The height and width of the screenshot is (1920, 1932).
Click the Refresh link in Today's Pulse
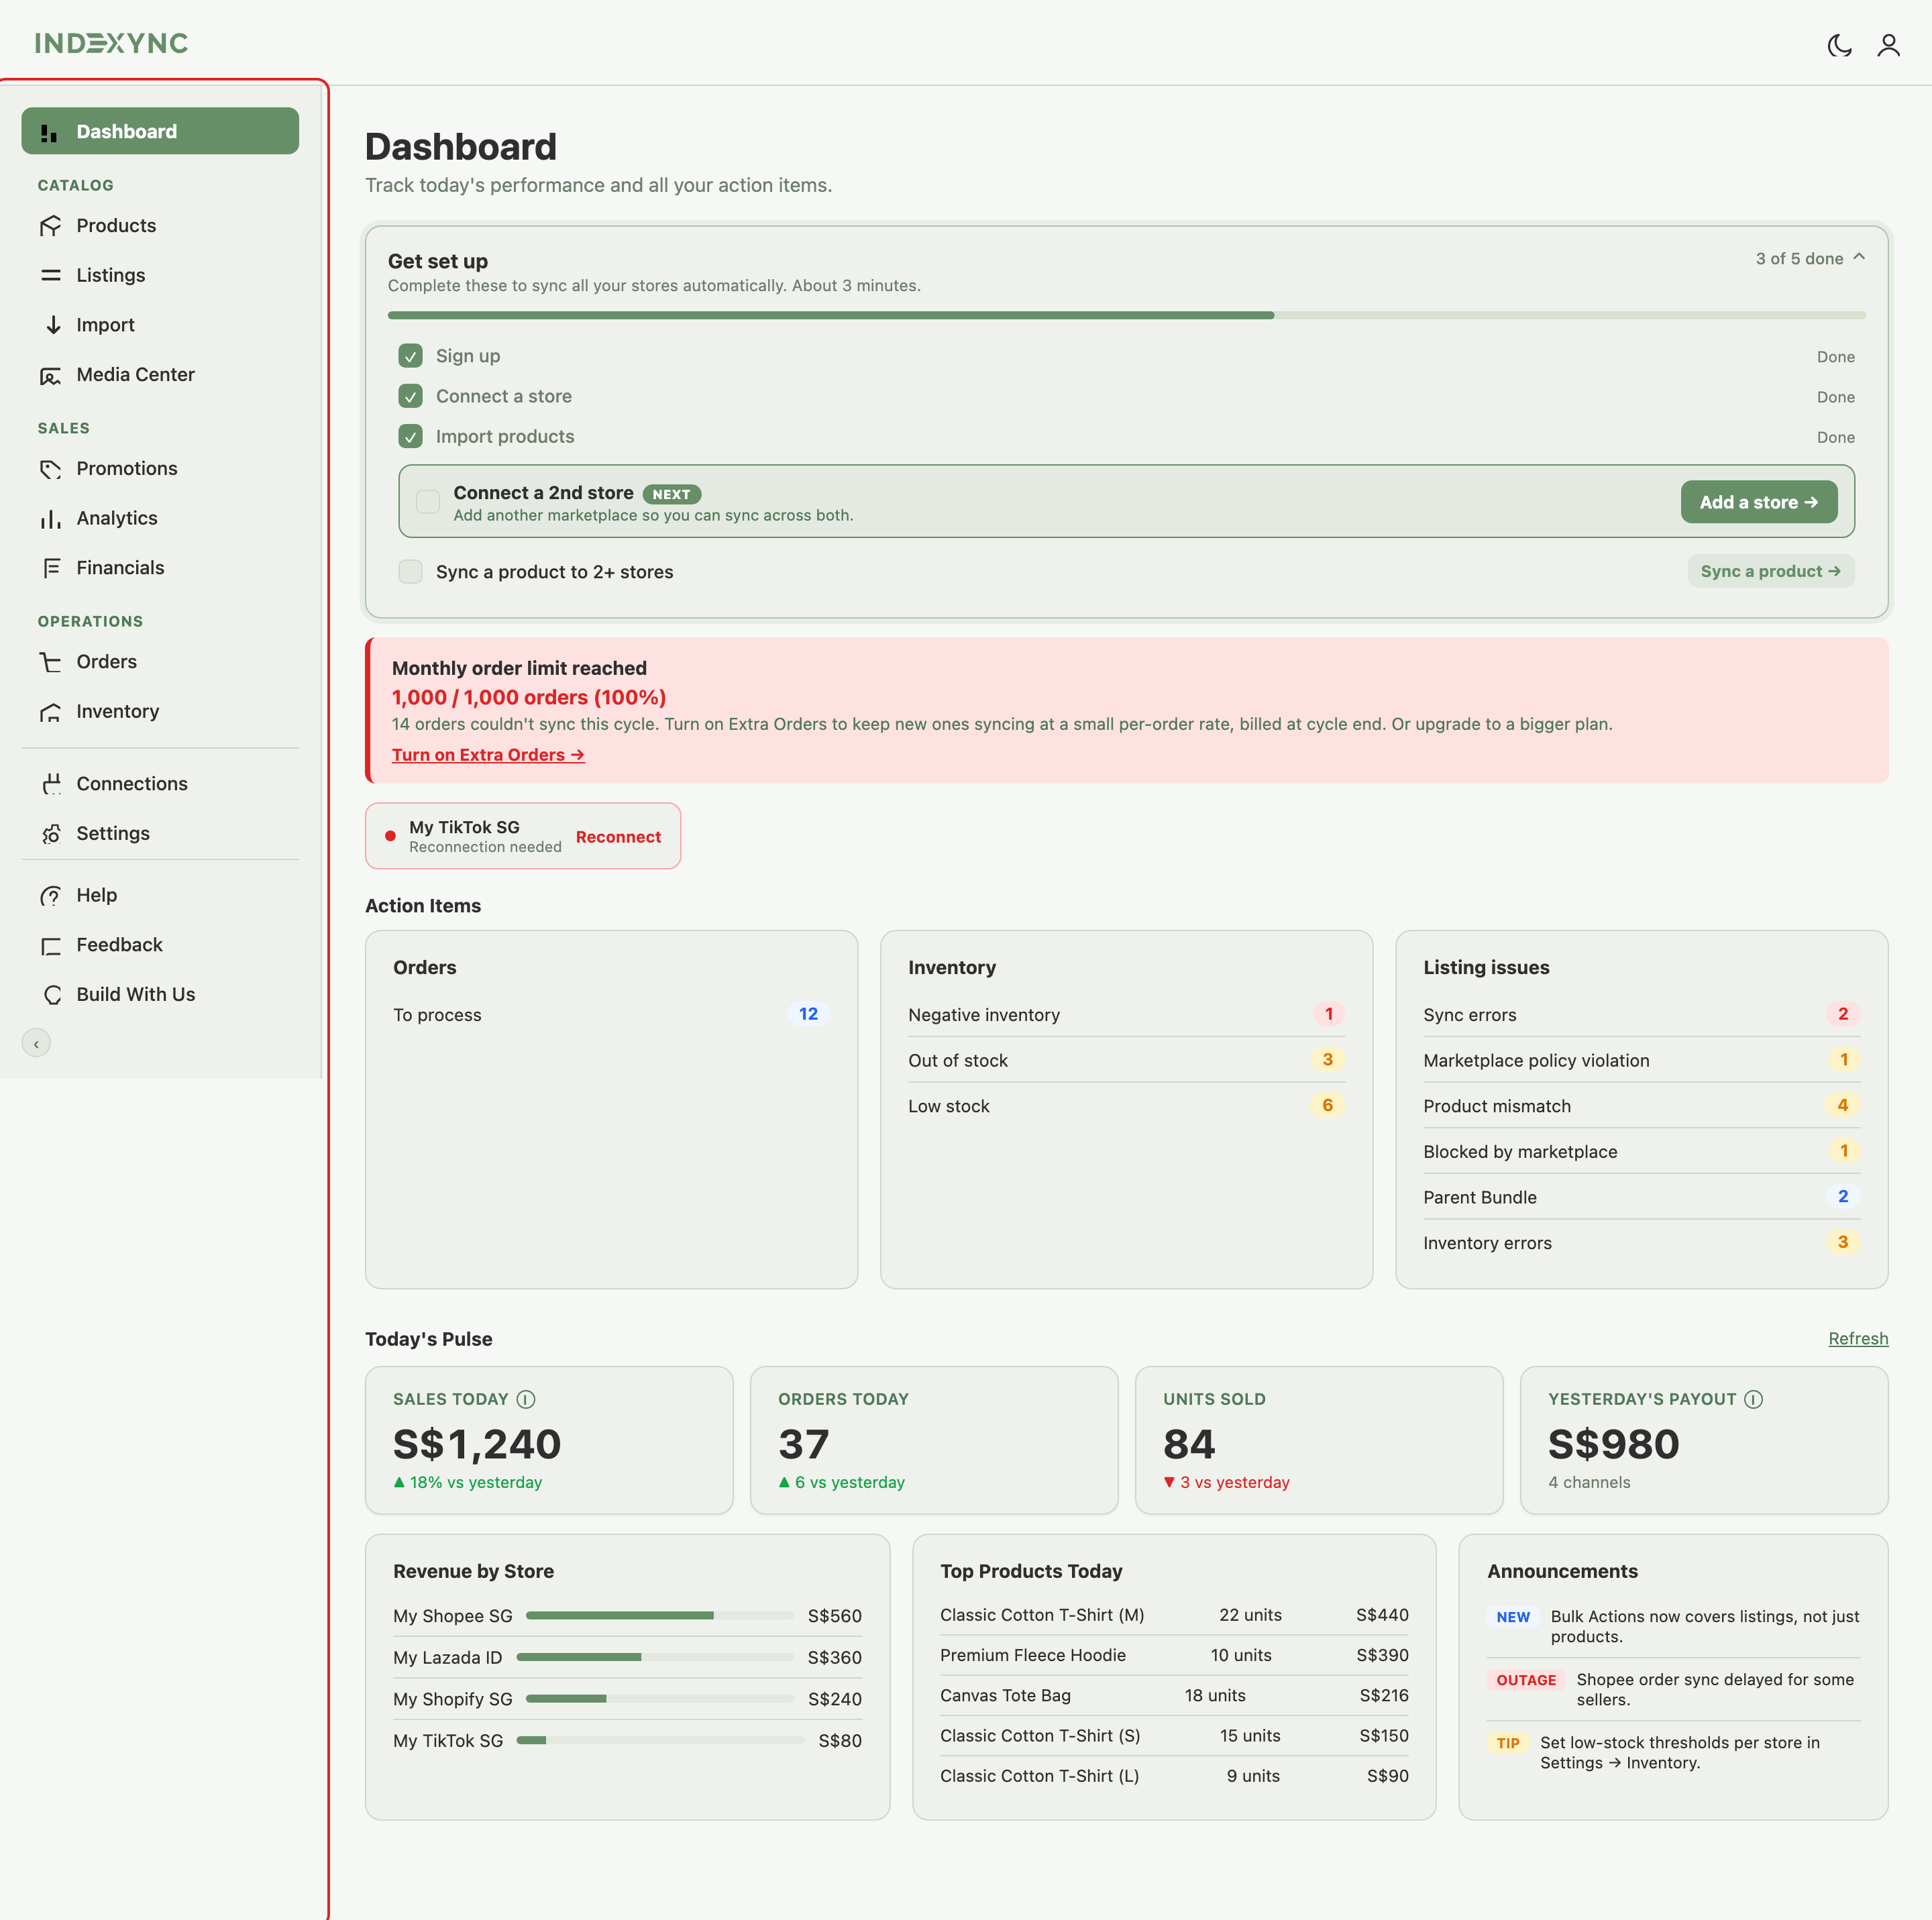pos(1858,1339)
